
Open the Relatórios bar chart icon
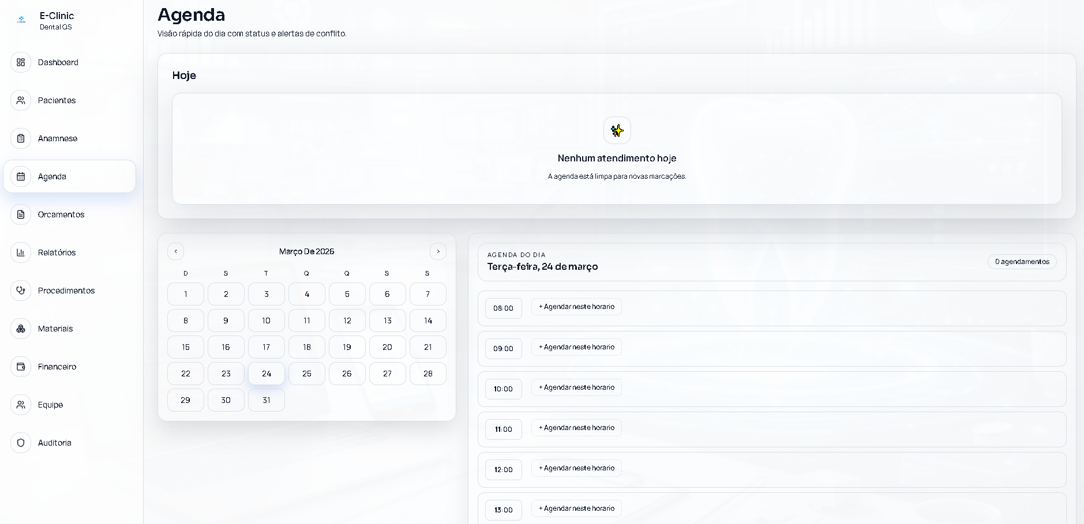[x=21, y=252]
